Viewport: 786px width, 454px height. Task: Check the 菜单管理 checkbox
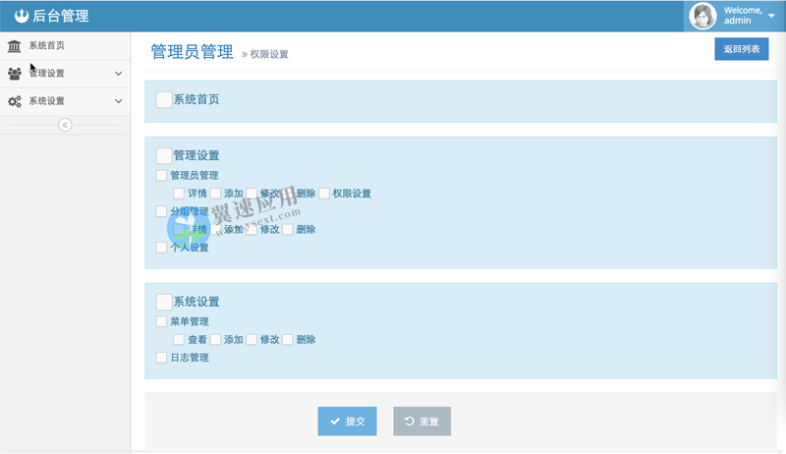click(x=161, y=321)
